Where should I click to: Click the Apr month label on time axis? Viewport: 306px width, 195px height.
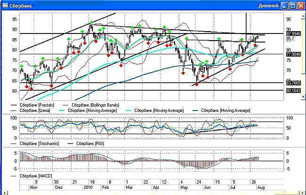(x=156, y=187)
